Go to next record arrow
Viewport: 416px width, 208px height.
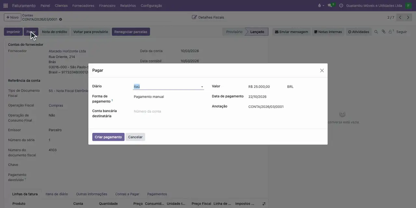click(x=408, y=18)
